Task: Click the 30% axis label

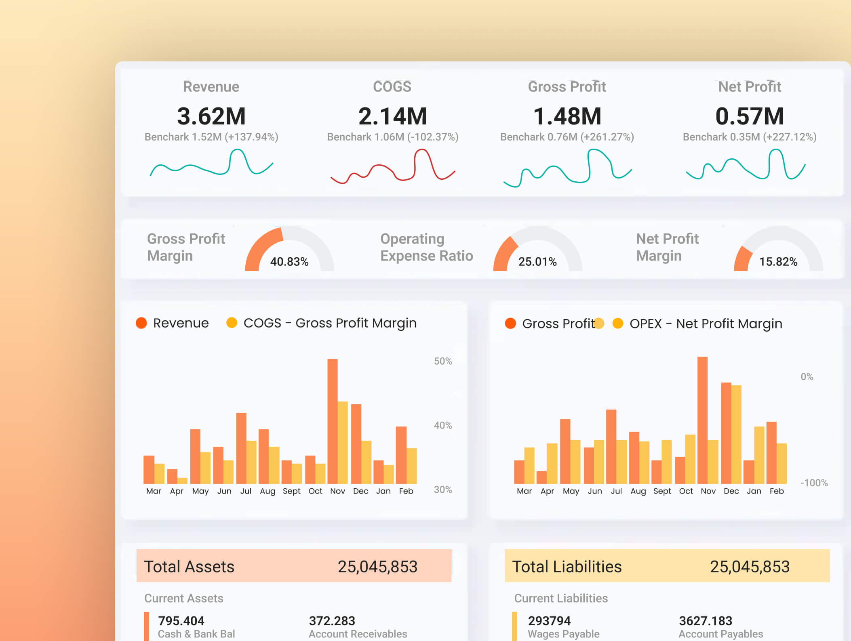Action: pyautogui.click(x=443, y=490)
